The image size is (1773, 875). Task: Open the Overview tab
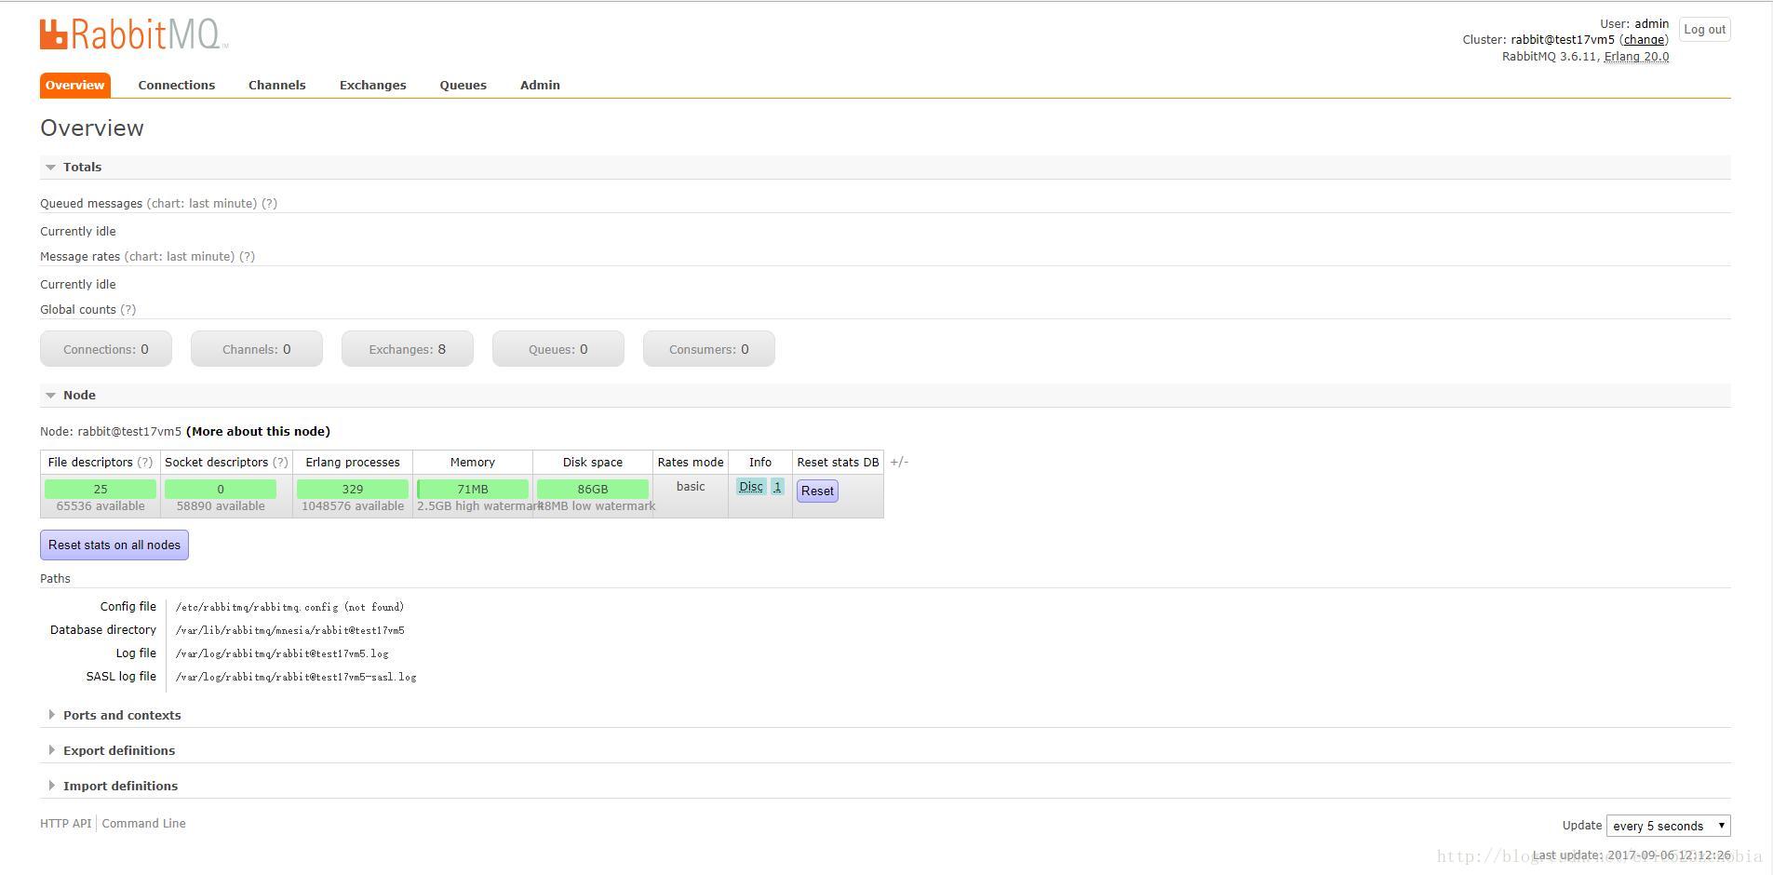75,85
